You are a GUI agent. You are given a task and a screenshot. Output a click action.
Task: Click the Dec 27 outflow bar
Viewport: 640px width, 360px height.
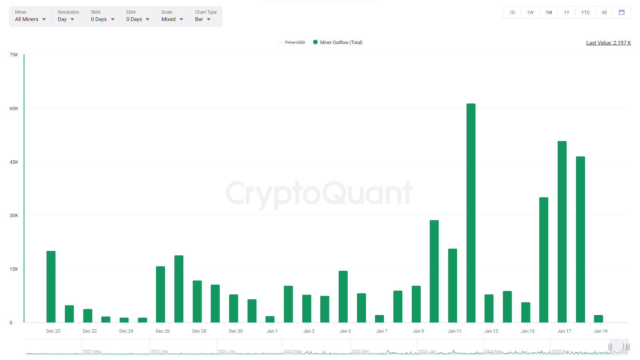tap(179, 289)
